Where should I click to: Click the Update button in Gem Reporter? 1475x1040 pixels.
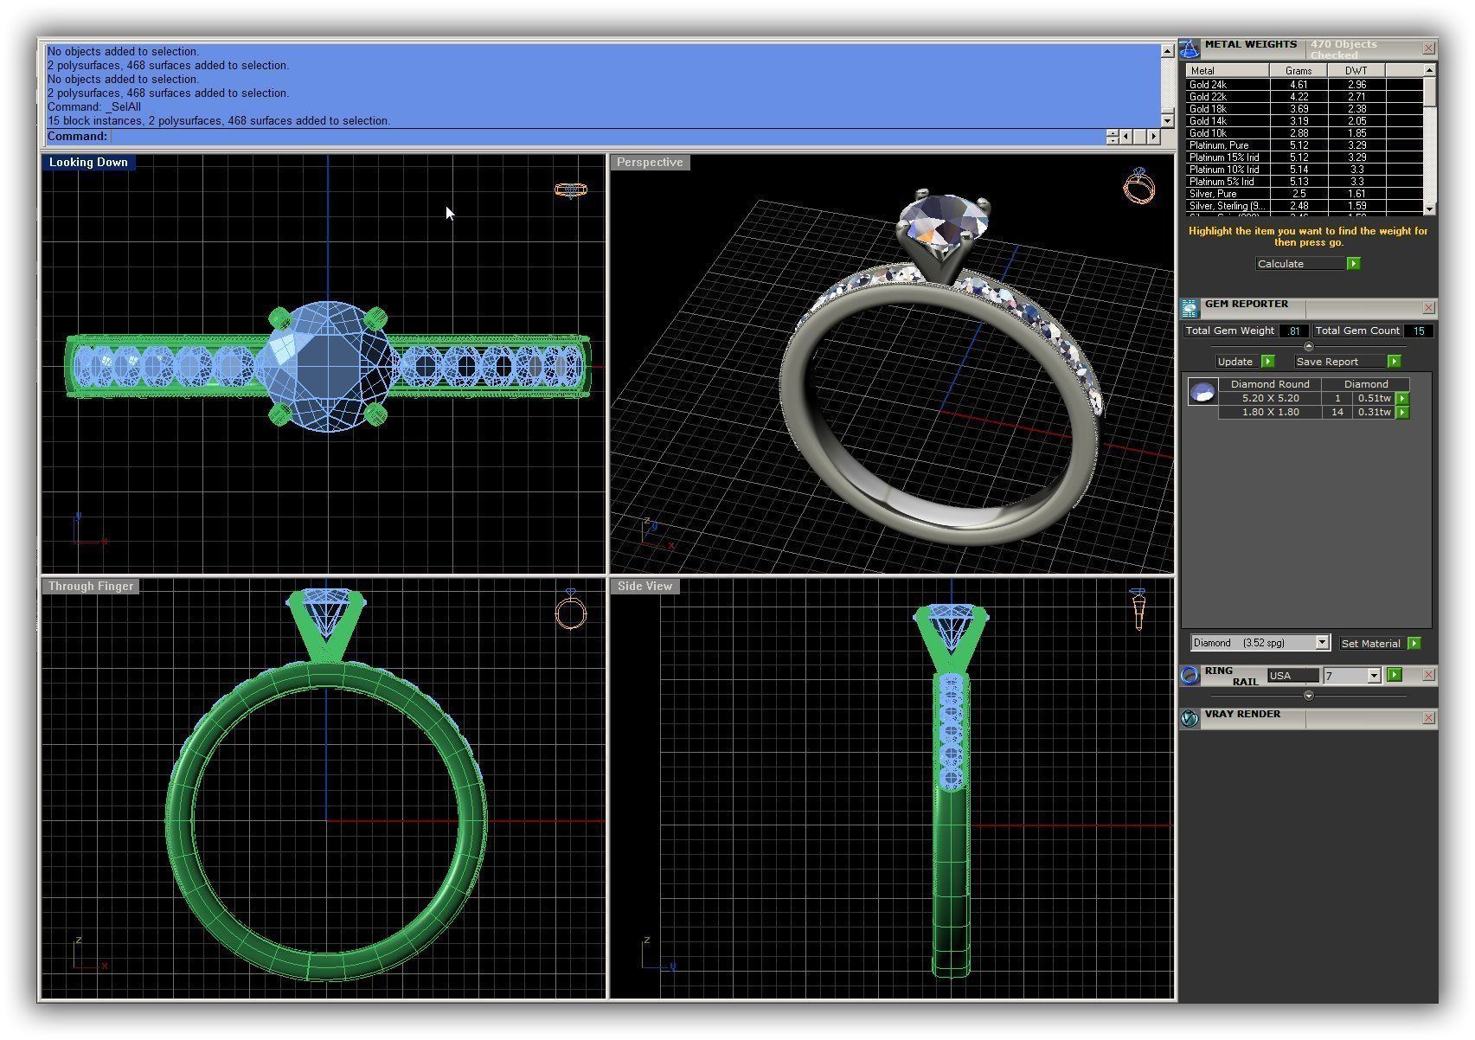click(1238, 362)
